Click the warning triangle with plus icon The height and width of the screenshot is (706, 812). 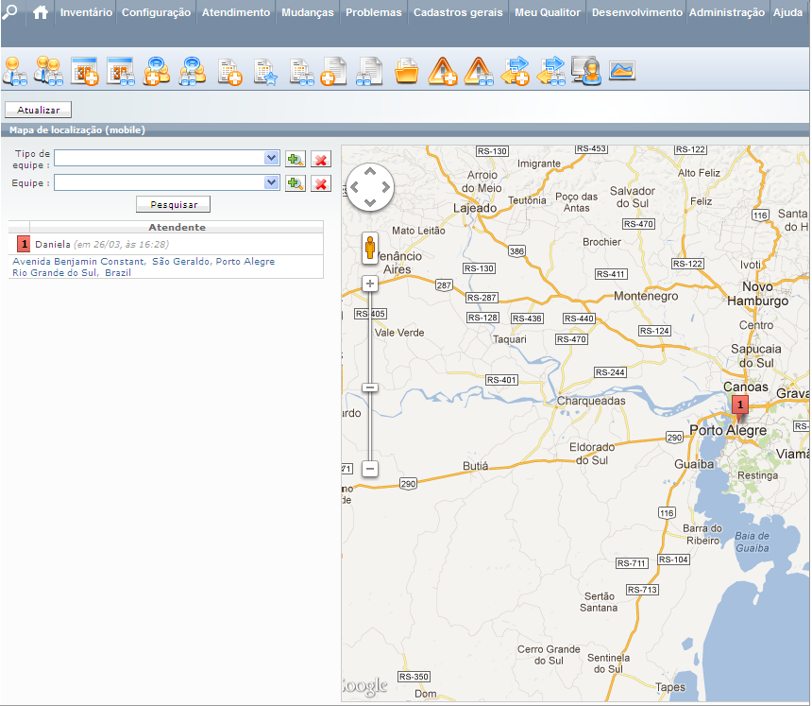pos(443,71)
